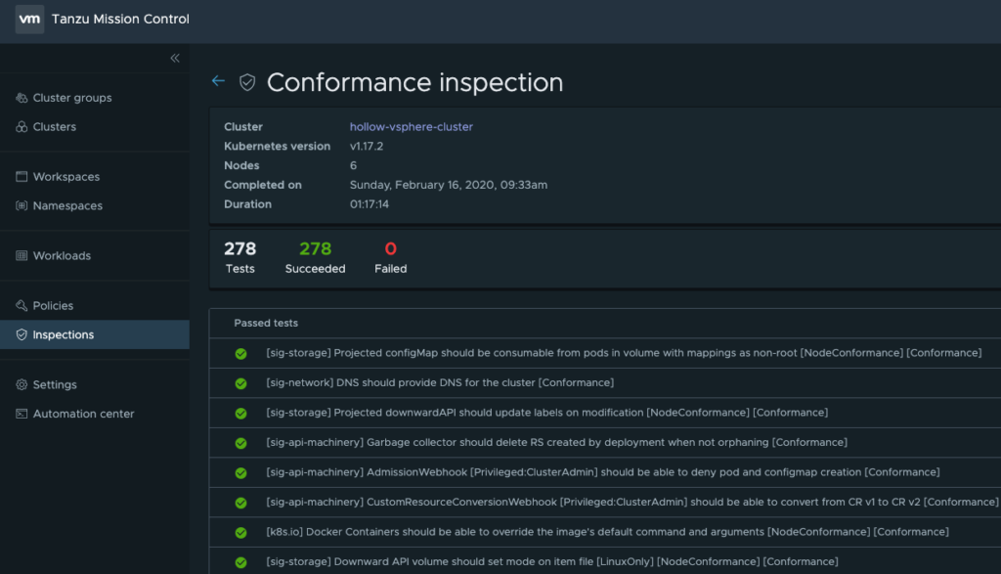Click the Clusters sidebar icon

(22, 127)
